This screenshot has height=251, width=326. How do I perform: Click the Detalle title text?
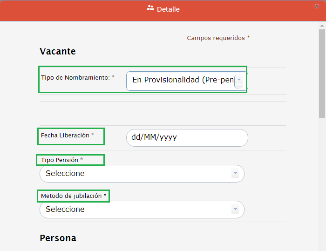coord(168,9)
